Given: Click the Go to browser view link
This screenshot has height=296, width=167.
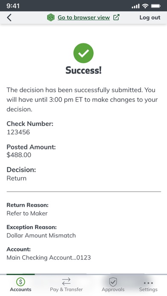Looking at the screenshot, I should [x=84, y=17].
